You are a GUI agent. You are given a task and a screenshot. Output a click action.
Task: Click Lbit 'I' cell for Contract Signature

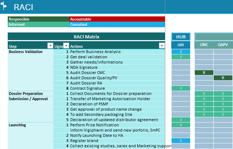[x=181, y=88]
